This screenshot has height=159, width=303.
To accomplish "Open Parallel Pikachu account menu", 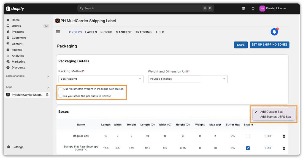I will (276, 8).
